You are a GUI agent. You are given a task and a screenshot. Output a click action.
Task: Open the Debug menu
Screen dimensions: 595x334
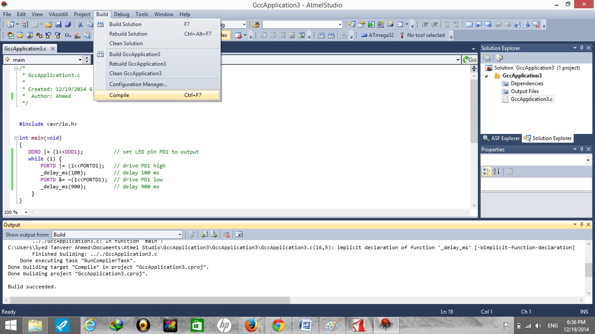point(122,14)
